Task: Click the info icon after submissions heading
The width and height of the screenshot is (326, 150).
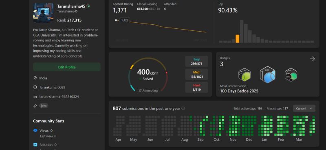Action: pyautogui.click(x=183, y=108)
